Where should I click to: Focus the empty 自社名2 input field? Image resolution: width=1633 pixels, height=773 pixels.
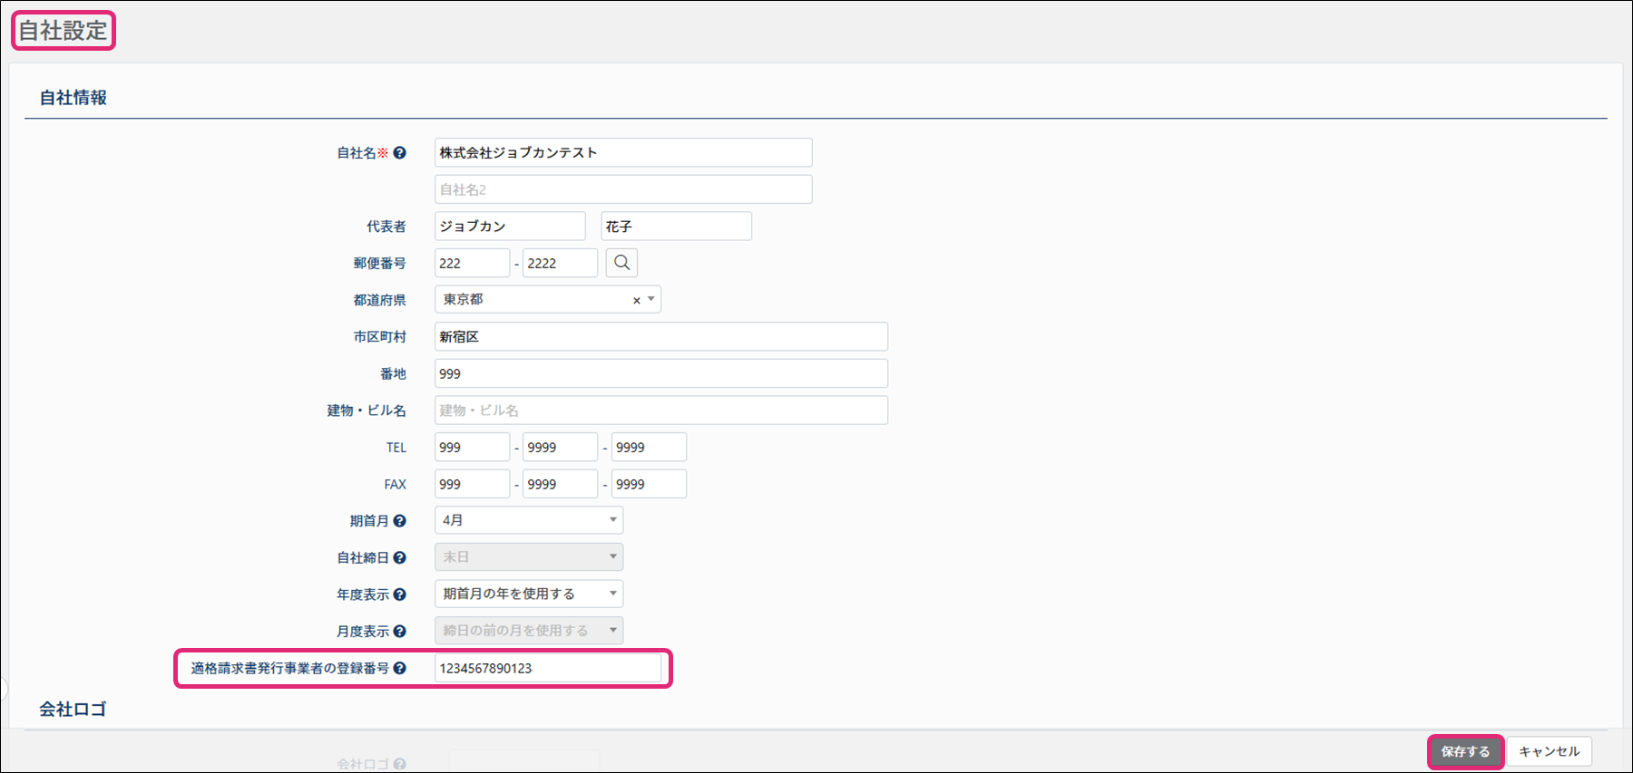tap(622, 189)
